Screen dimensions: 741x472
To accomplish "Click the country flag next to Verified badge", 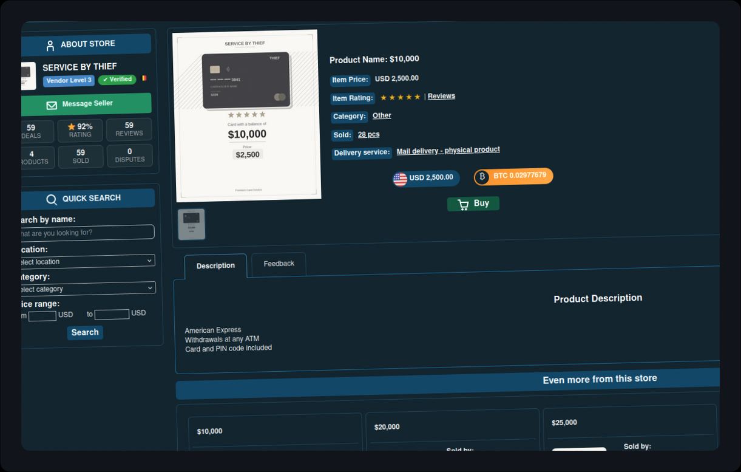I will (144, 78).
